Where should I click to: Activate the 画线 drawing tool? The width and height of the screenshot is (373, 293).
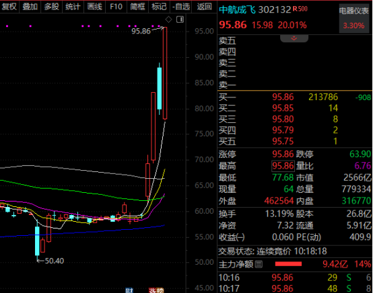(94, 7)
